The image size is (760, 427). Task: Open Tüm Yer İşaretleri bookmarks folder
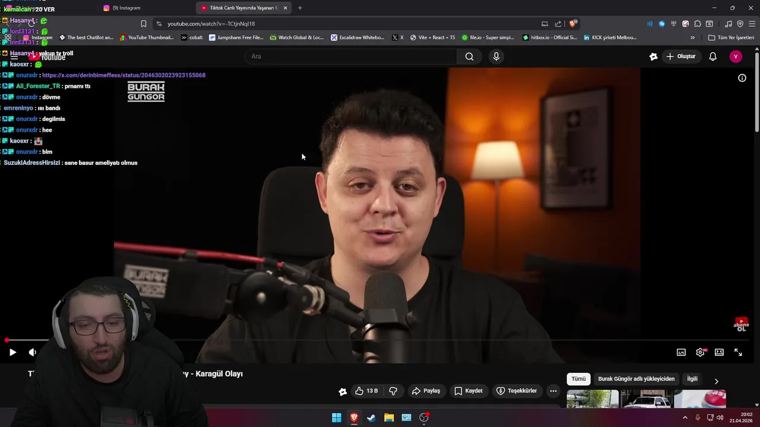731,37
